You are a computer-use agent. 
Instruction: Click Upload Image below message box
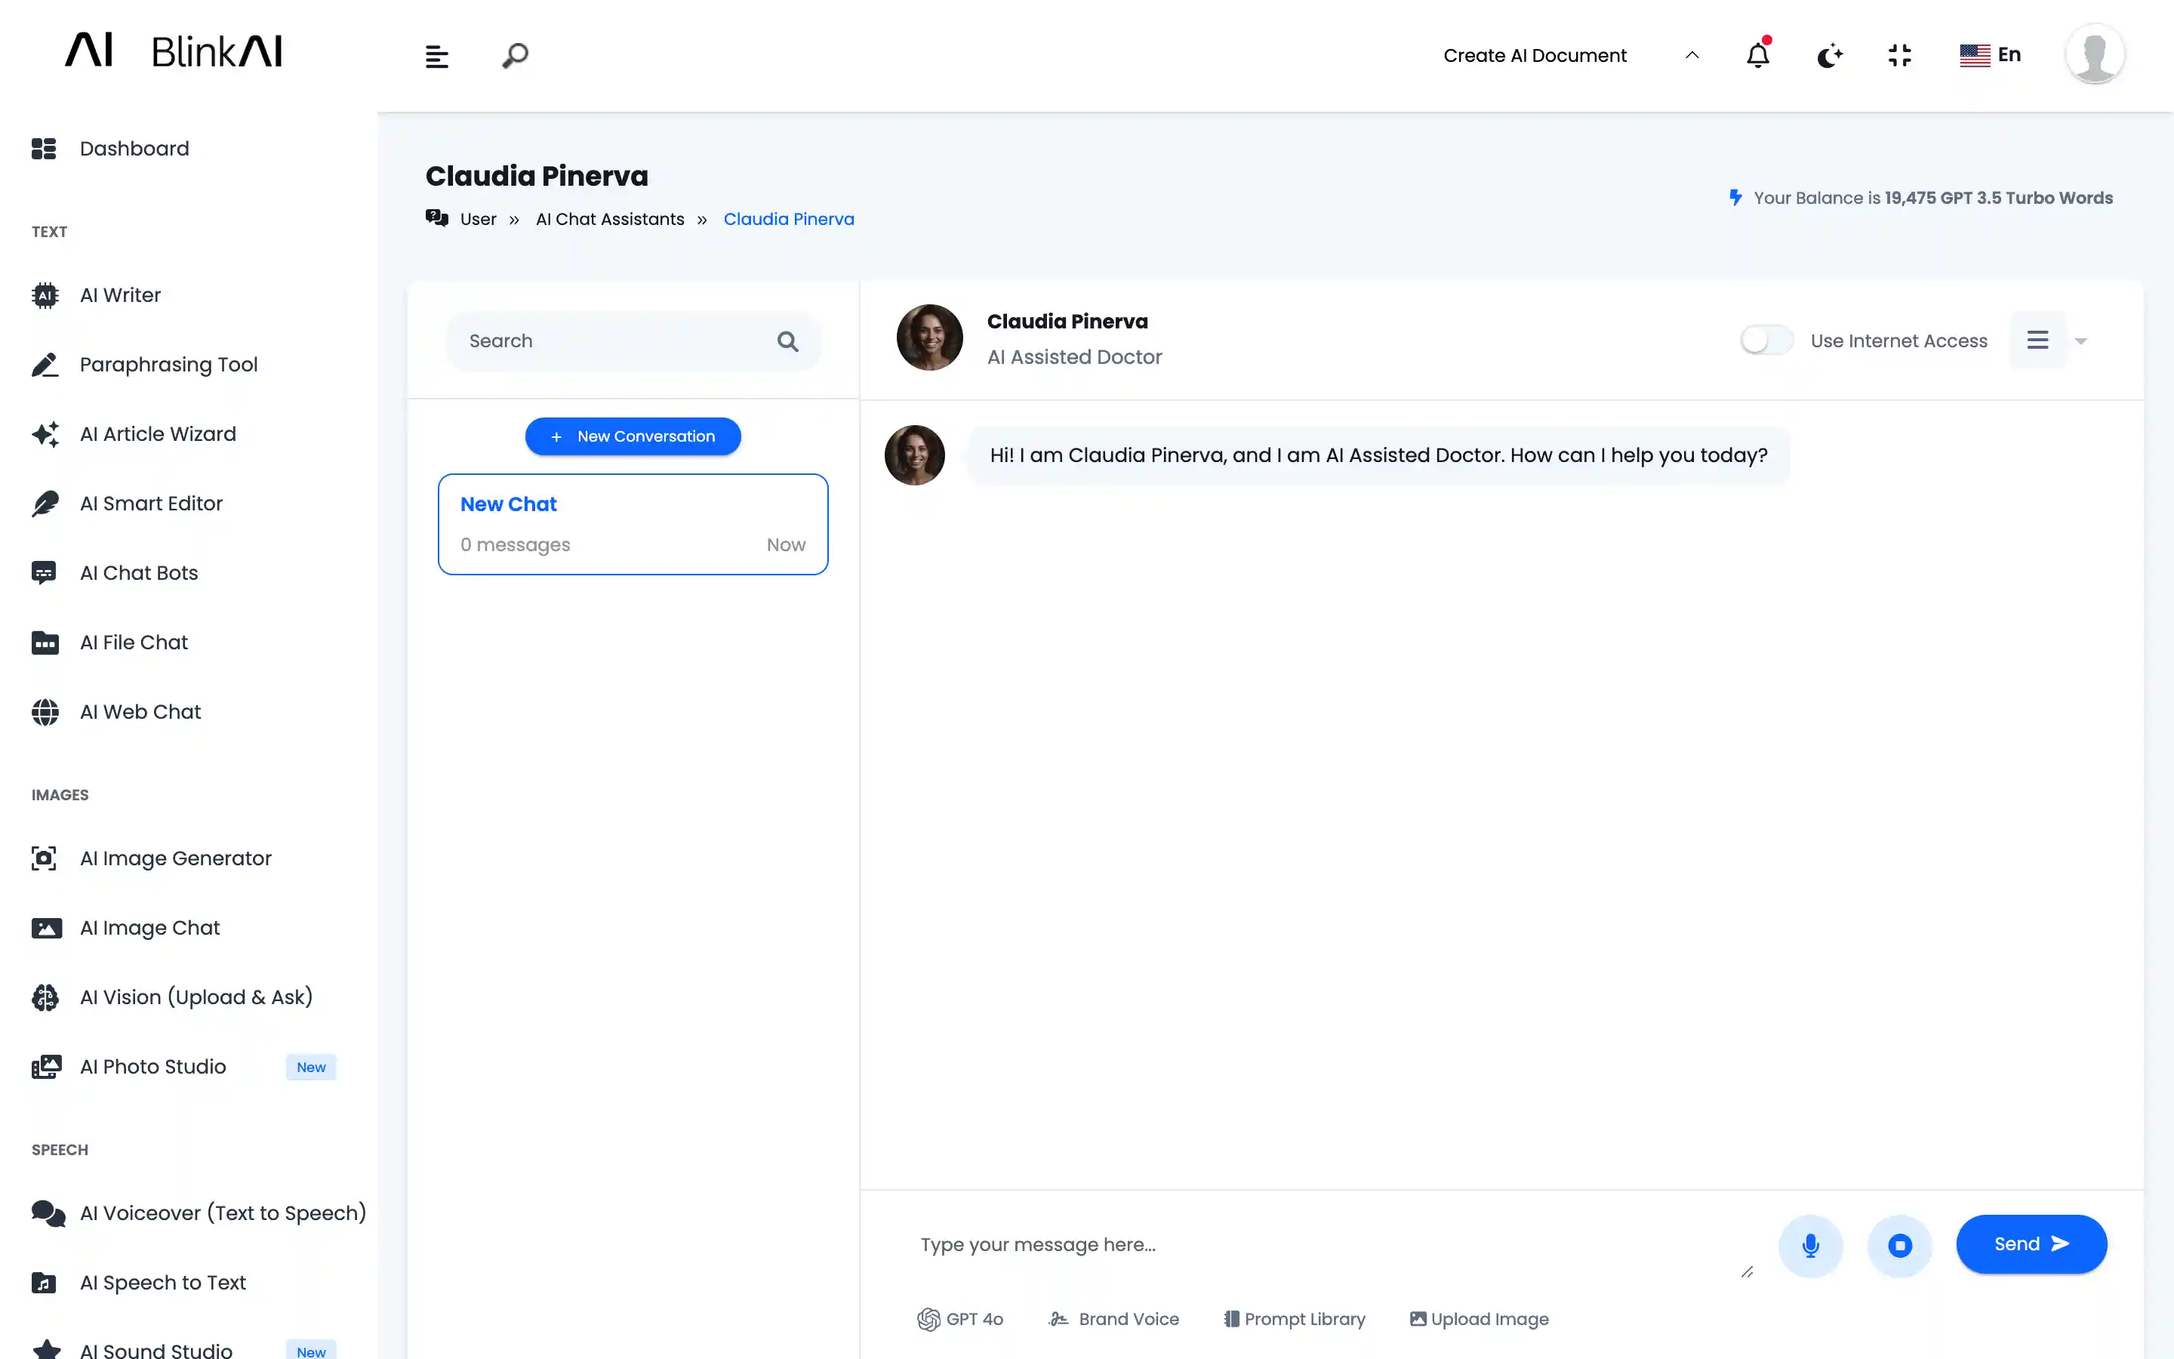click(1479, 1318)
